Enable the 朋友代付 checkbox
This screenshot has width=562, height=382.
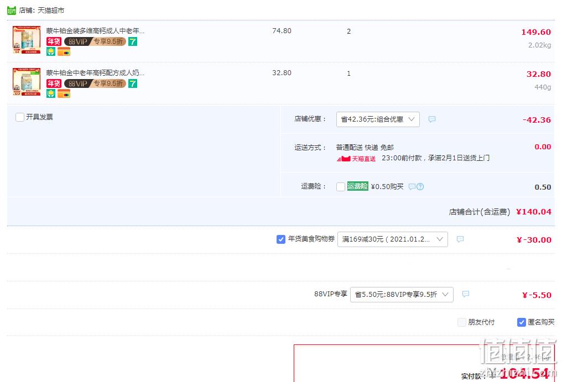coord(462,322)
